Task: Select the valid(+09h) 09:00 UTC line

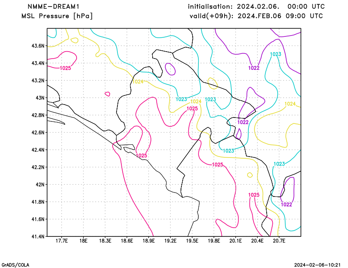Action: 256,16
